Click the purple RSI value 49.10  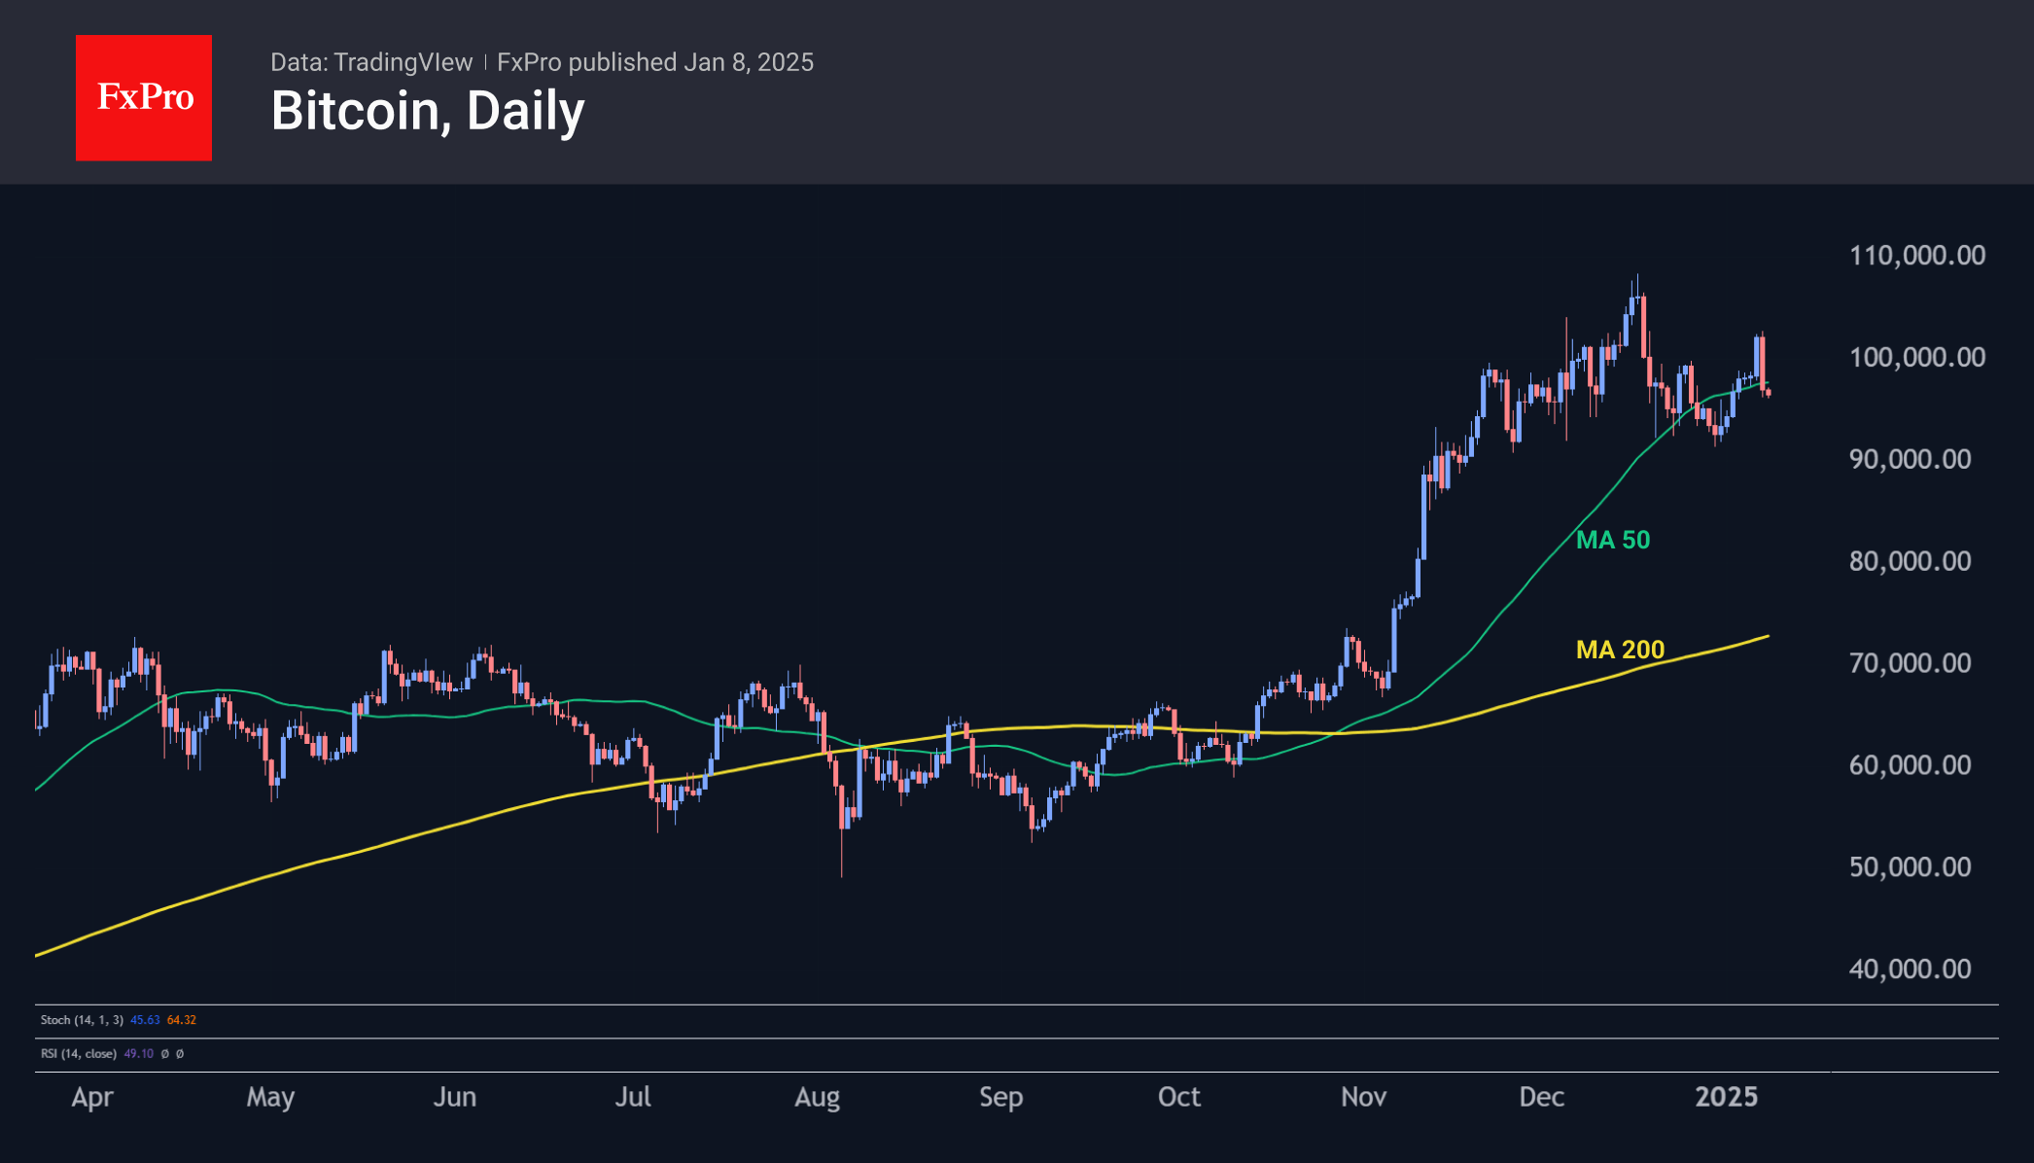pyautogui.click(x=139, y=1053)
